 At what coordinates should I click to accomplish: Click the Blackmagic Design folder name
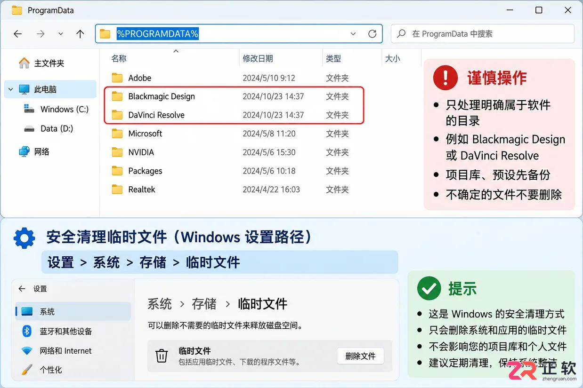[x=162, y=96]
